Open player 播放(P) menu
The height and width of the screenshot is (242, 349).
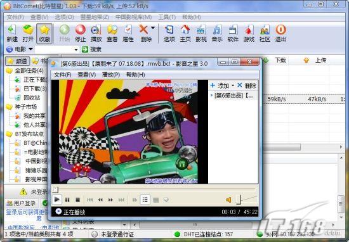tap(111, 75)
